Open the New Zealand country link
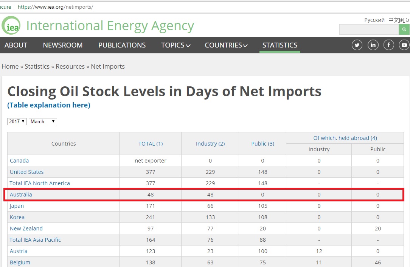Screen dimensions: 410x267 [x=26, y=229]
